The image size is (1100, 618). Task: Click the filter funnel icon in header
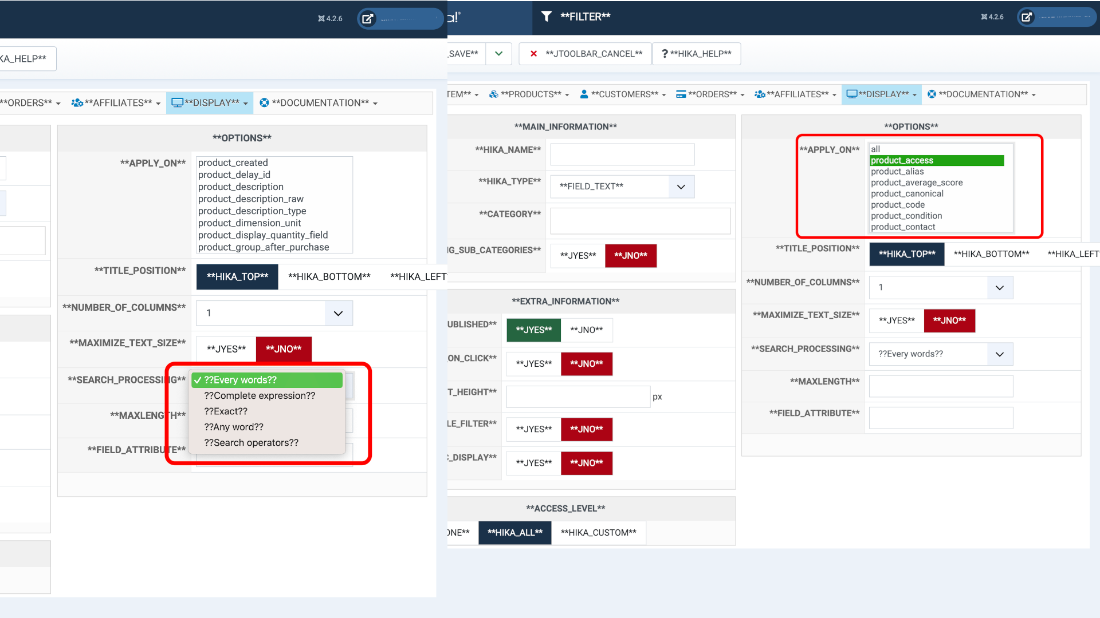pyautogui.click(x=547, y=17)
